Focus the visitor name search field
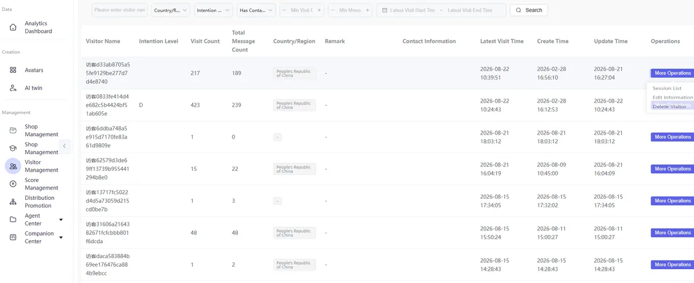 (x=119, y=10)
